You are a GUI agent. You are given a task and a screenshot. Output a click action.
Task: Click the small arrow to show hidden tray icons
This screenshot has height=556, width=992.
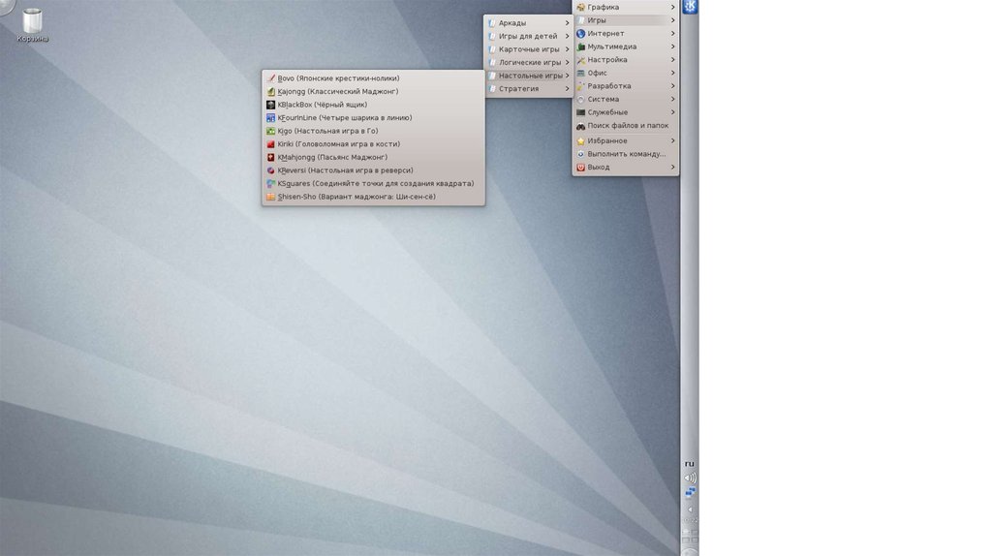690,510
